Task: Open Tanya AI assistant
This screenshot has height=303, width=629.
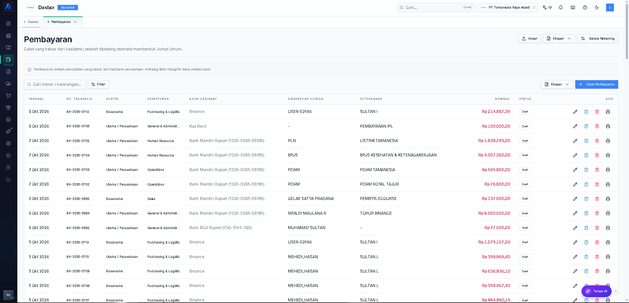Action: [596, 291]
